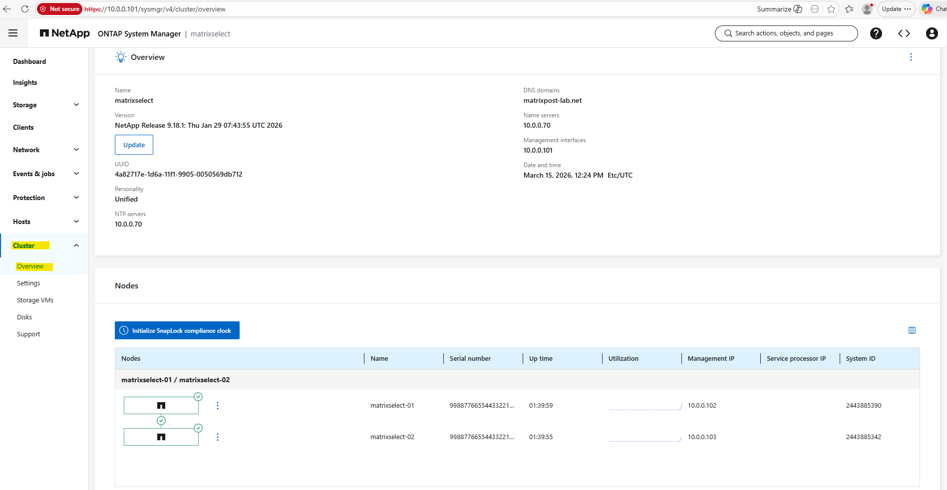This screenshot has width=947, height=490.
Task: Collapse the Cluster menu section
Action: click(76, 245)
